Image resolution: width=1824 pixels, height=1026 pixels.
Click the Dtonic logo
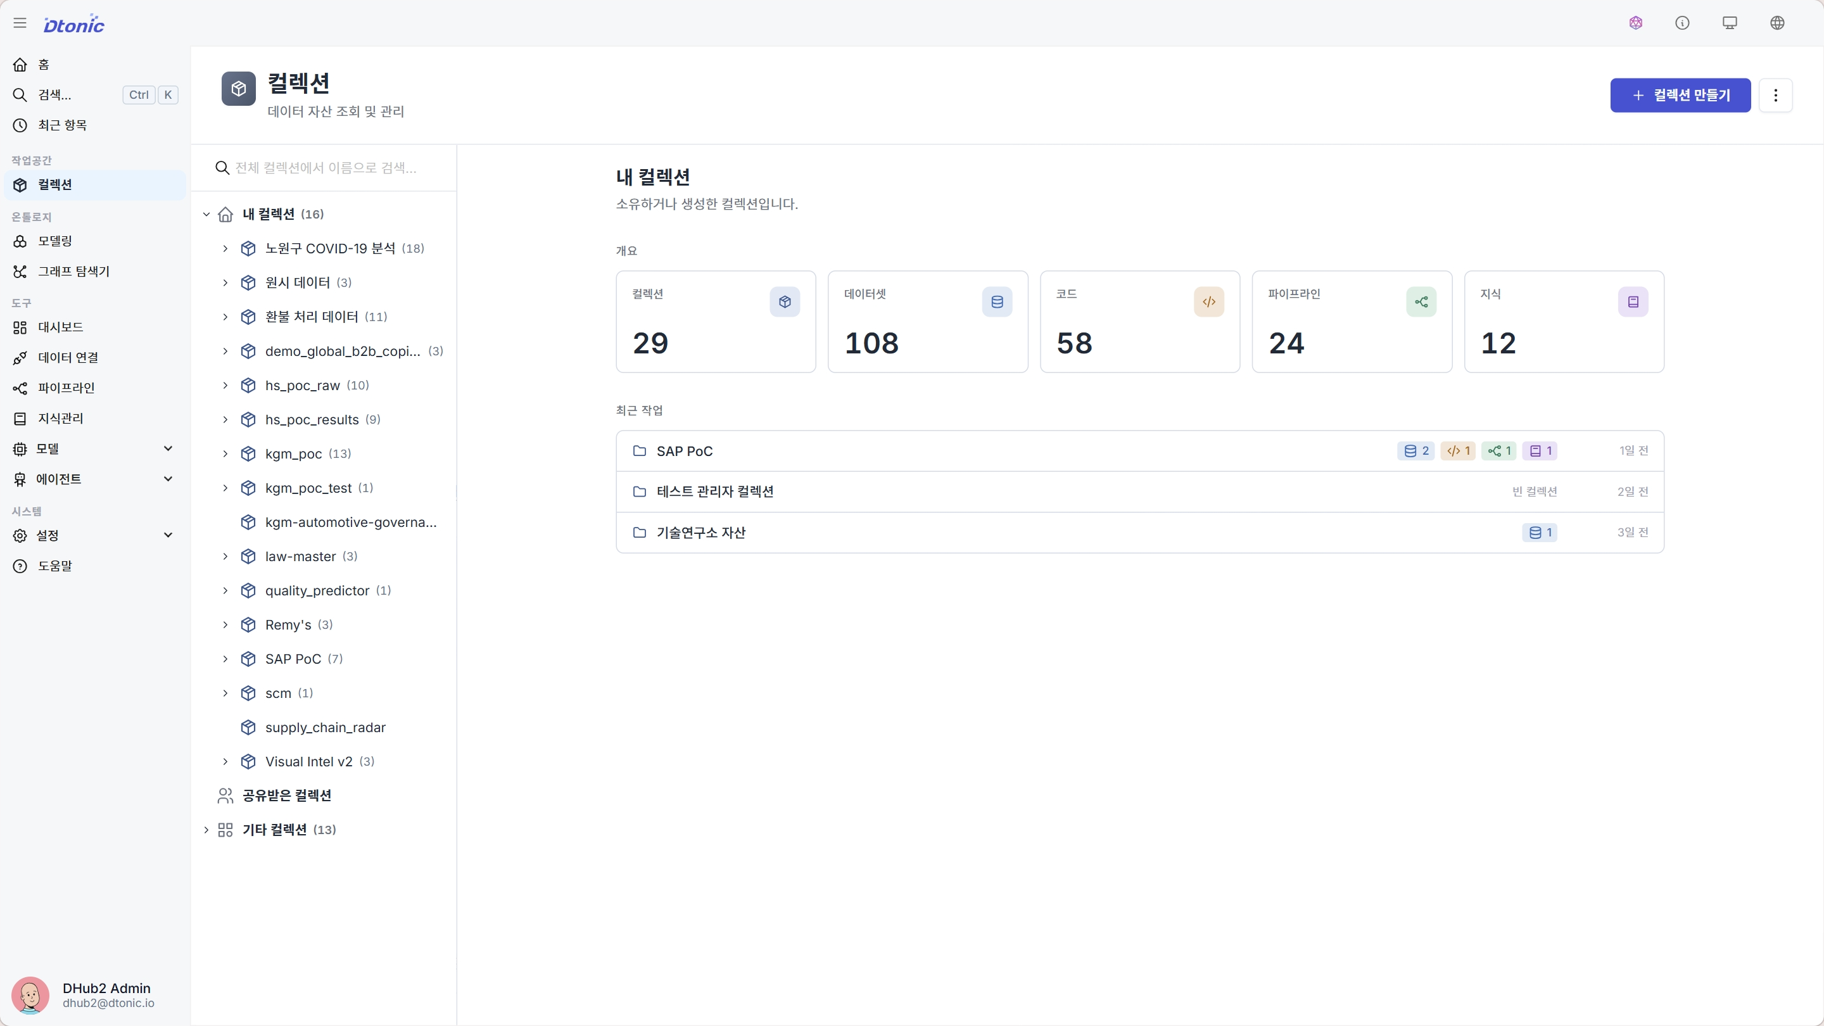[73, 24]
